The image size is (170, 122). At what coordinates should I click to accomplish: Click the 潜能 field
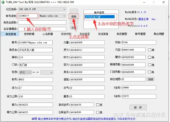pos(88,79)
